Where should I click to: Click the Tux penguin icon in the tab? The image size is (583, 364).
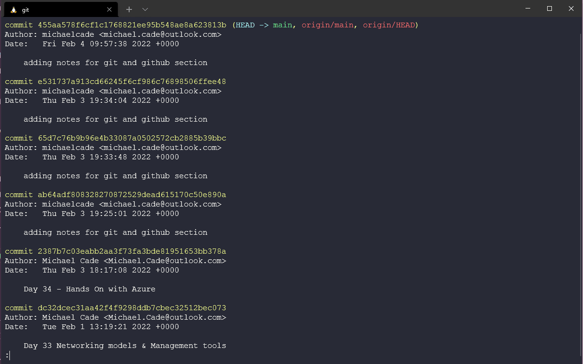click(x=13, y=9)
